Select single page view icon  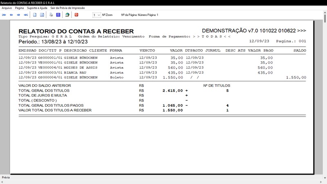coord(35,15)
